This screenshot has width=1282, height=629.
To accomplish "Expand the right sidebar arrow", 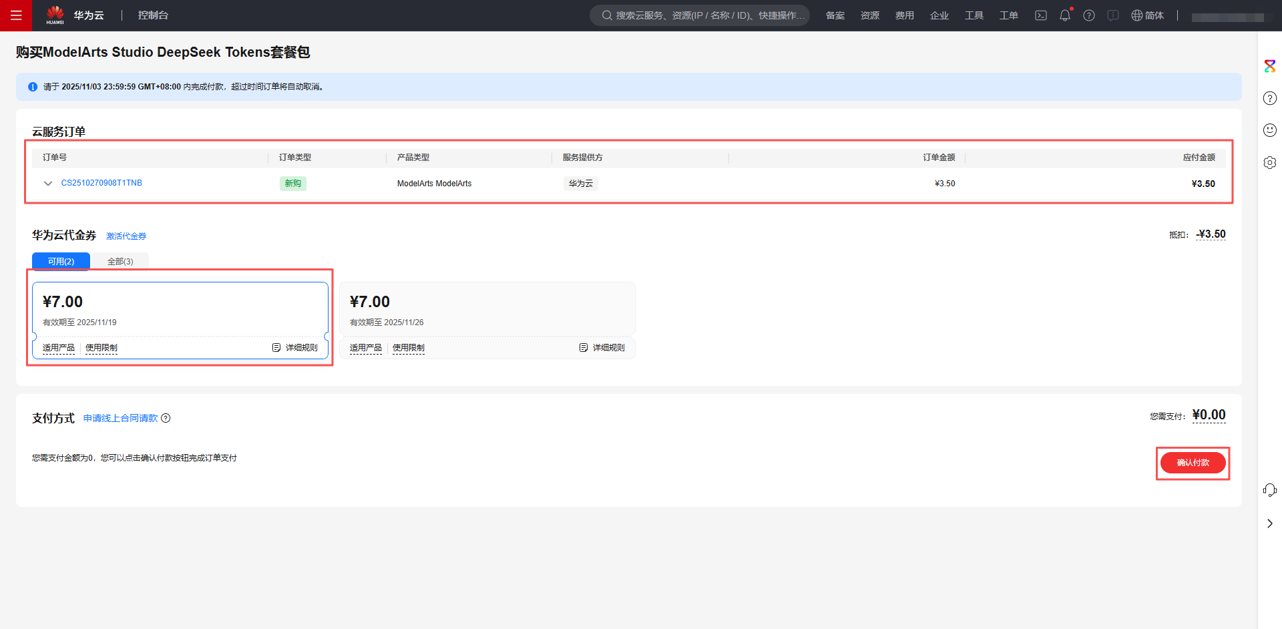I will coord(1269,523).
